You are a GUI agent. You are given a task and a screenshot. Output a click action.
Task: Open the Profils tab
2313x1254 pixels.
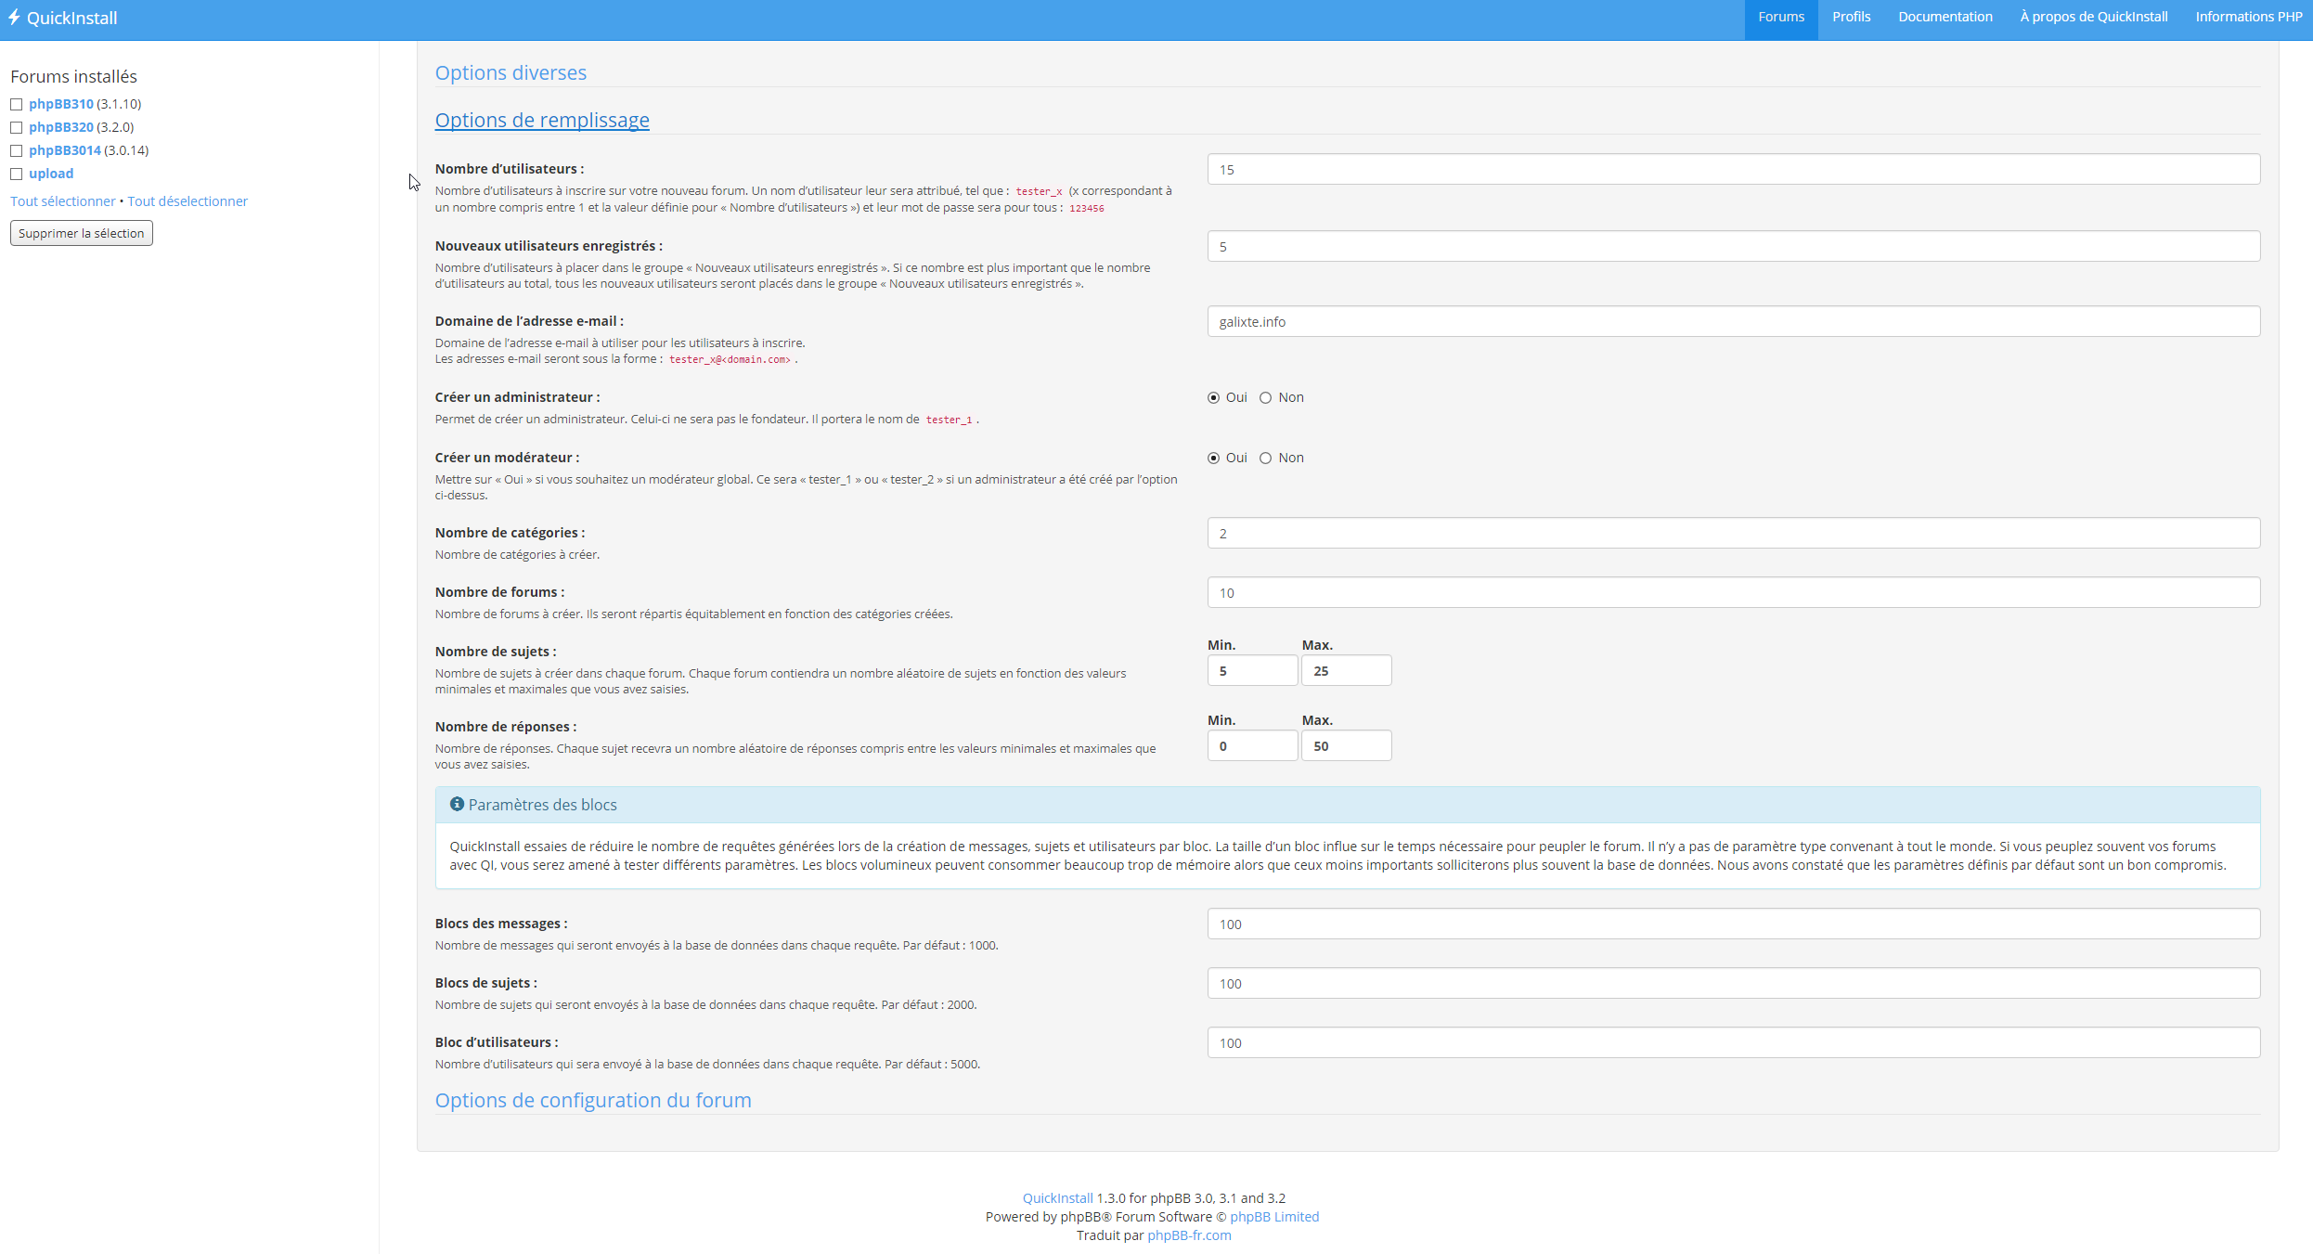pos(1851,17)
